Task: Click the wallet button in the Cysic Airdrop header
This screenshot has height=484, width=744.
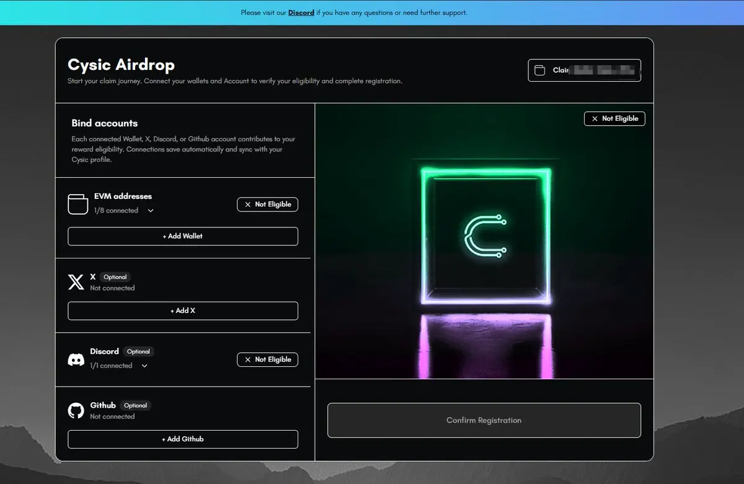Action: pyautogui.click(x=584, y=70)
